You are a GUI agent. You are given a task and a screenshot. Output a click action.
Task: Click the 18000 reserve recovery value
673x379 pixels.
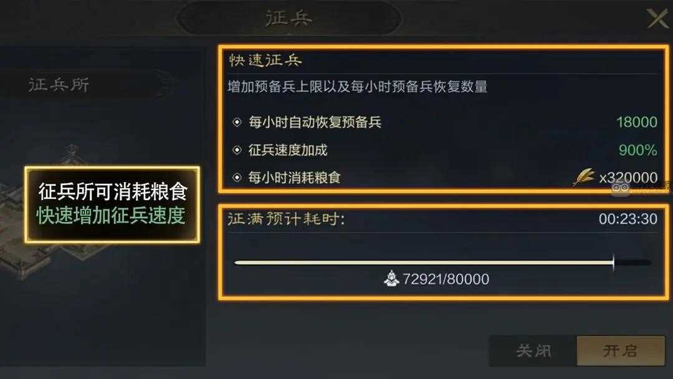coord(637,122)
